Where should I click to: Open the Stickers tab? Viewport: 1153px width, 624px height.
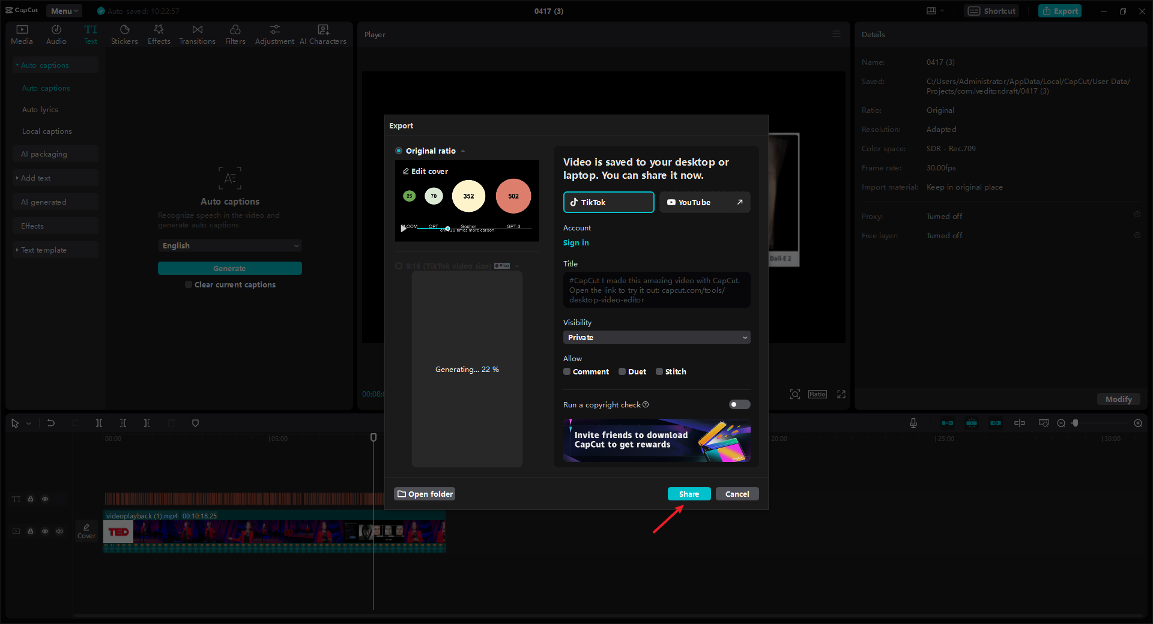pos(124,35)
